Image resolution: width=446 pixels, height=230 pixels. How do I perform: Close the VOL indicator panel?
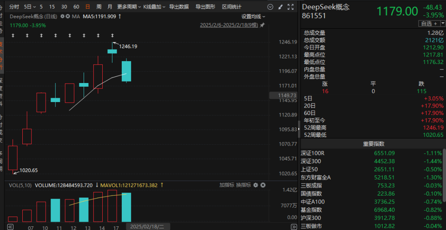(263, 185)
